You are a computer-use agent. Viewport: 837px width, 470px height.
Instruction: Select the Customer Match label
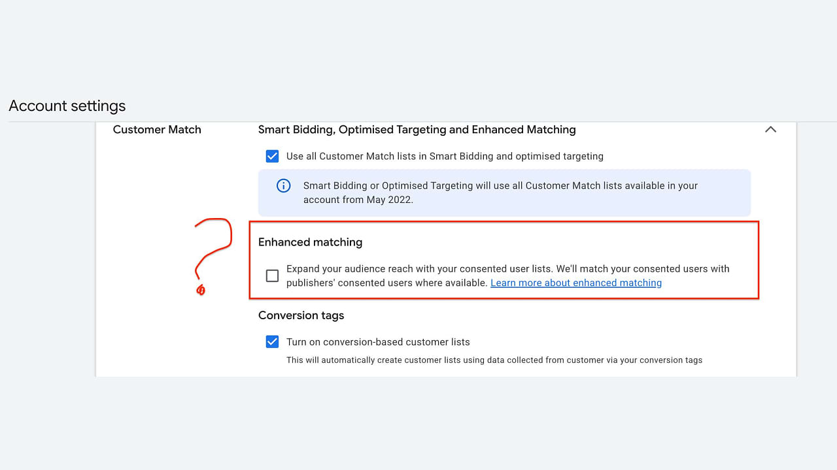pyautogui.click(x=157, y=129)
